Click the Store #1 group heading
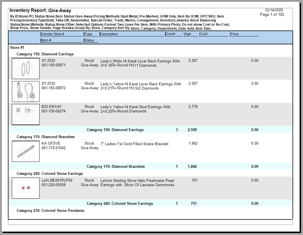Screen dimensions: 303x235 click(x=17, y=48)
